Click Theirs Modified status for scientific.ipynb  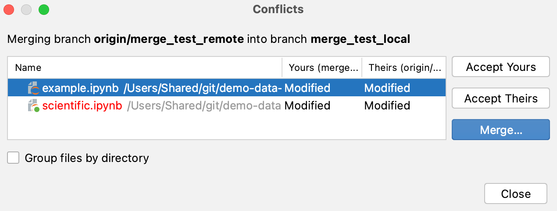[x=387, y=106]
